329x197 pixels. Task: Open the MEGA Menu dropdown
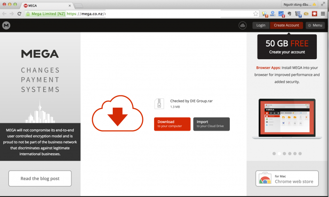tap(315, 25)
